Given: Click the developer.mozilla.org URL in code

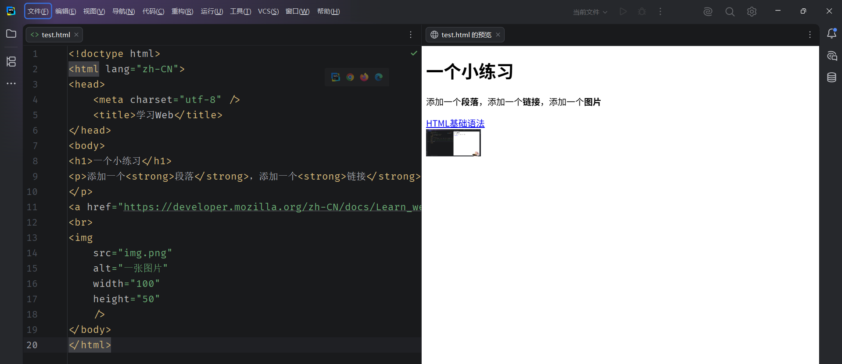Looking at the screenshot, I should click(x=272, y=207).
